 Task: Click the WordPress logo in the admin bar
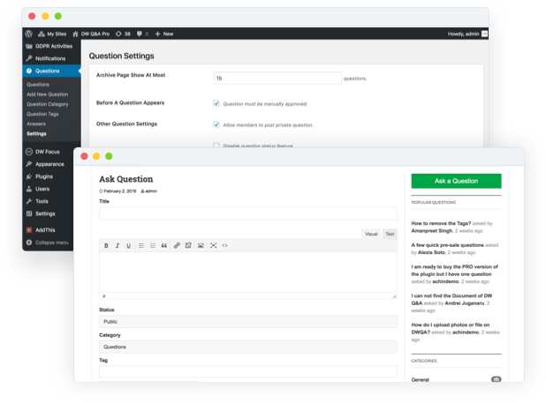(29, 34)
